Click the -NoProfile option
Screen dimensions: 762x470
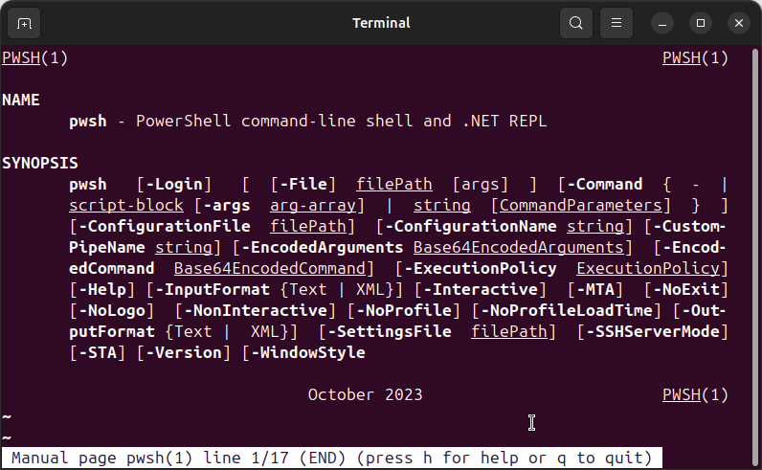[x=403, y=310]
